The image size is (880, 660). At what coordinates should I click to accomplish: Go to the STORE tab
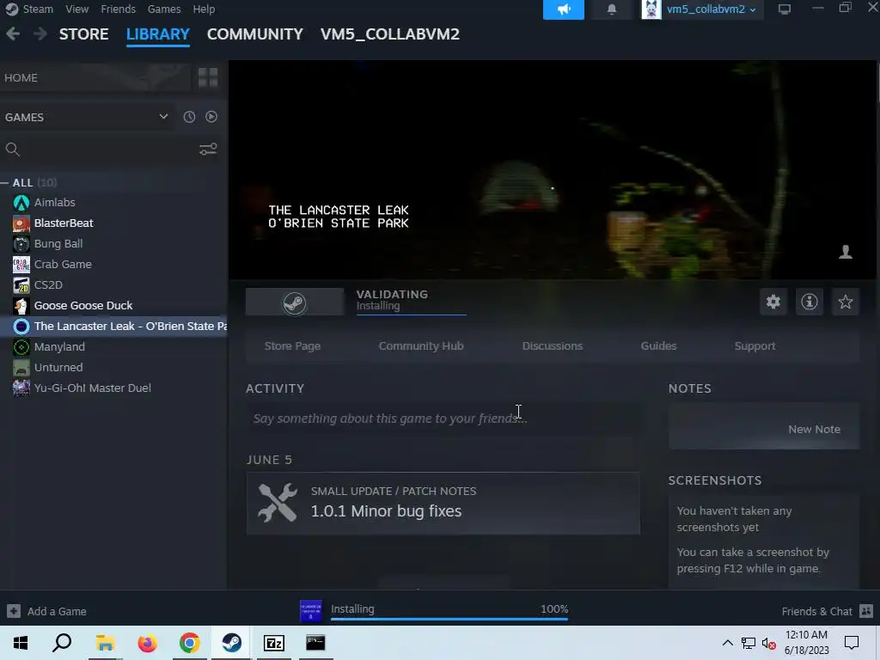point(84,34)
